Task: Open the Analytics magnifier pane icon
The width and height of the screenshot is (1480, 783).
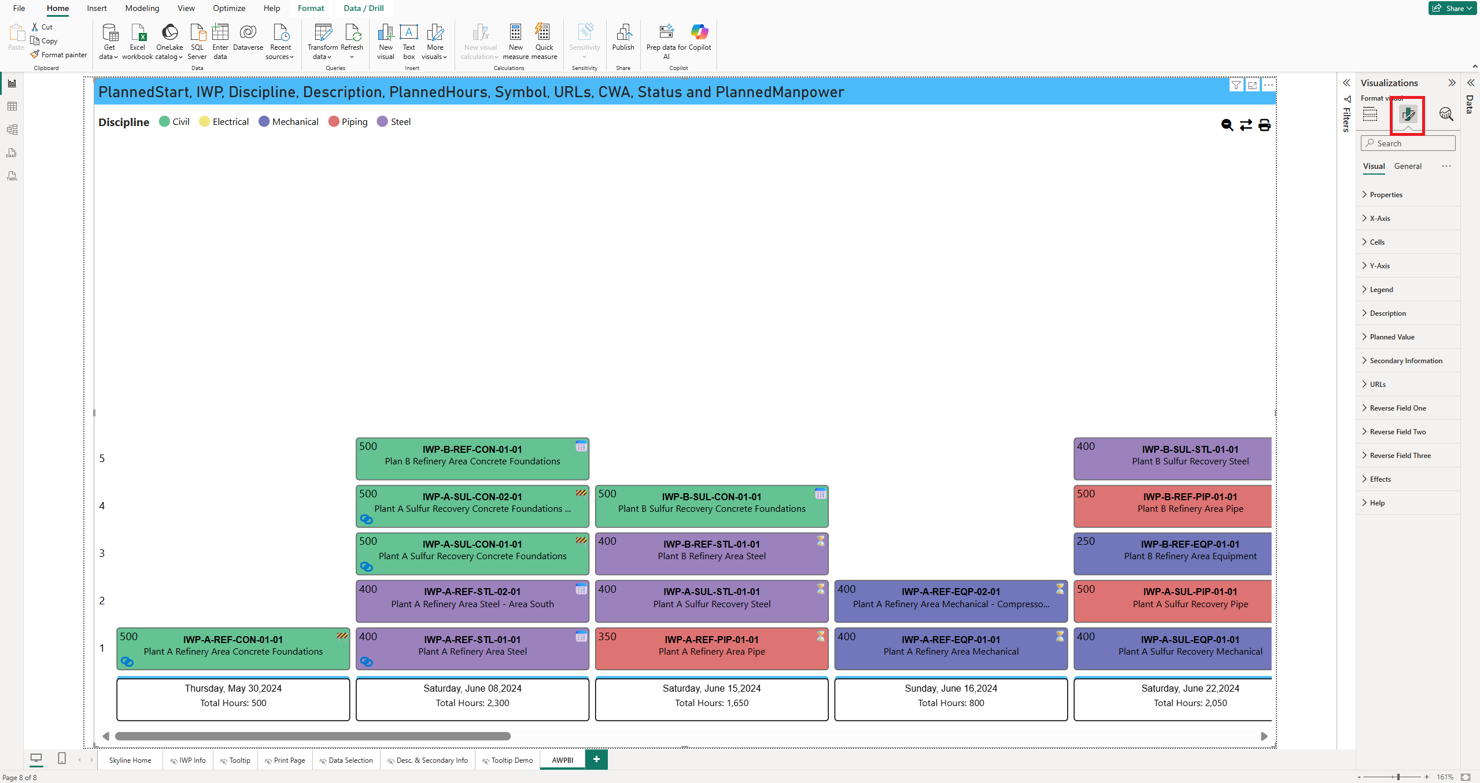Action: (x=1446, y=114)
